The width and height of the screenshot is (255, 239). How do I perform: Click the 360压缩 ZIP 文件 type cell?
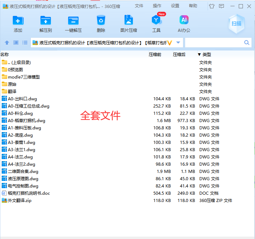point(216,200)
